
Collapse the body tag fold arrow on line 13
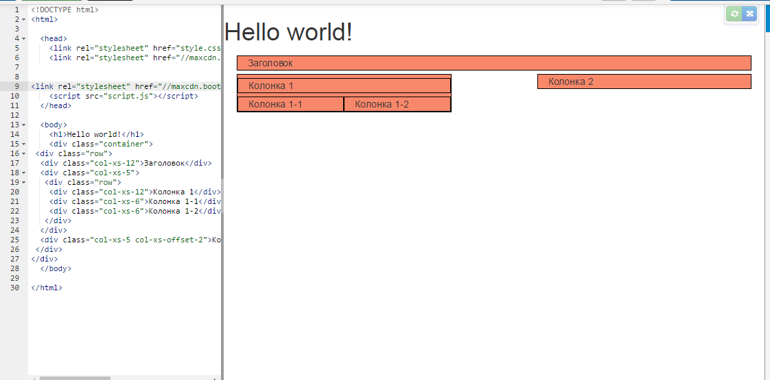click(x=23, y=125)
